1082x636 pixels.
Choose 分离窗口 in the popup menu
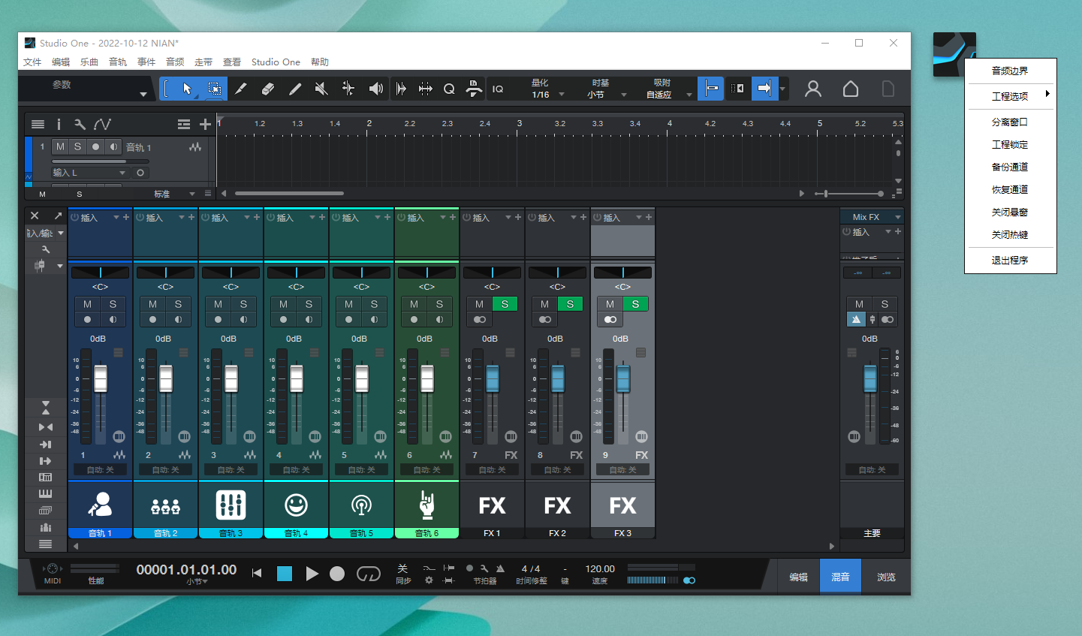(x=1010, y=122)
